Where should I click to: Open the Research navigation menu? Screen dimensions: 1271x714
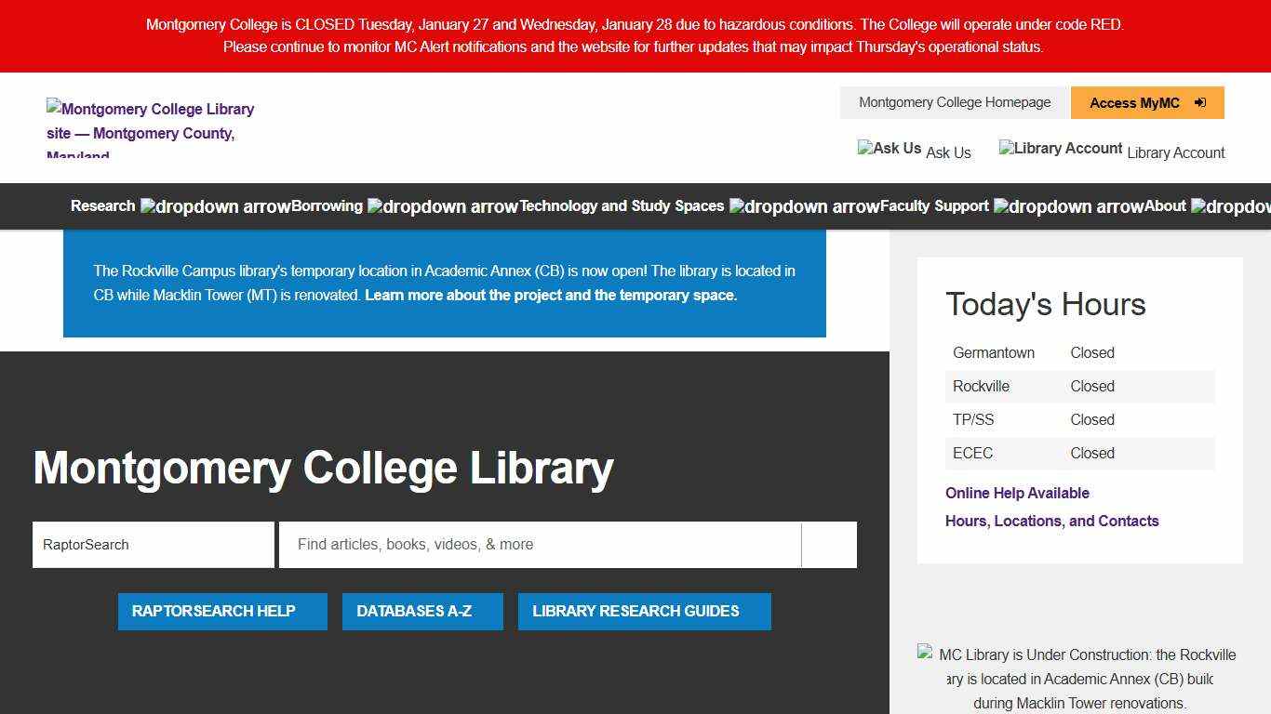[x=101, y=205]
